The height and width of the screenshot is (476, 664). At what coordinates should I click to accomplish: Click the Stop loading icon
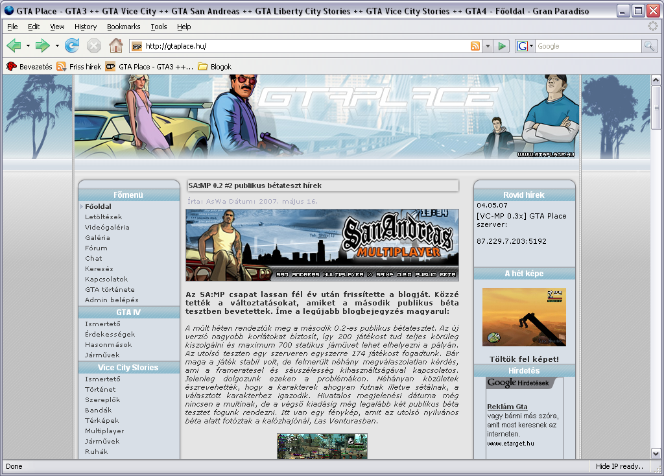coord(94,46)
